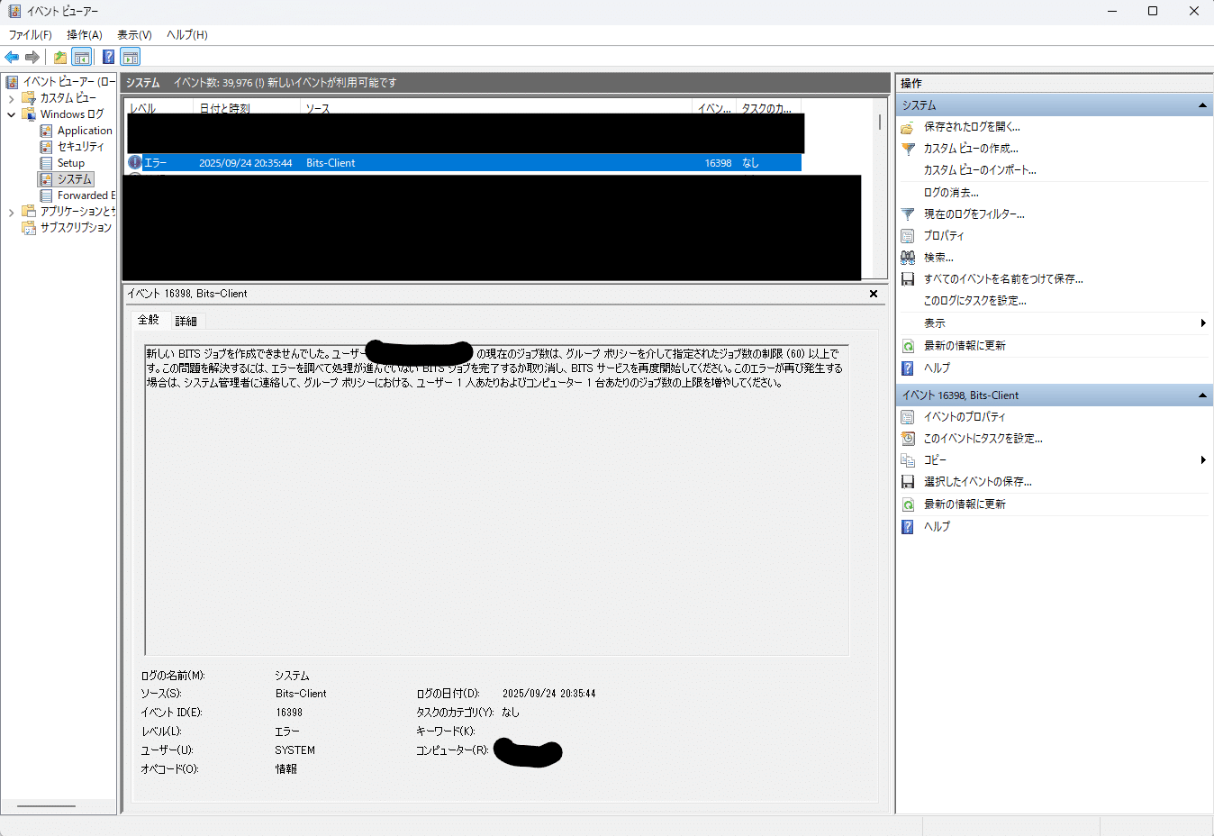Open 検索 using the binoculars icon
1214x836 pixels.
point(907,257)
